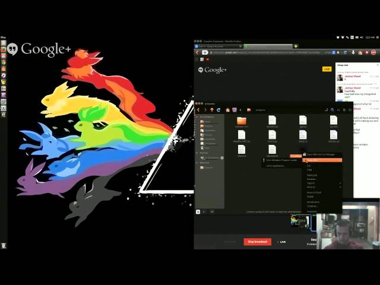Click the screenshare thumbnail in filmstrip

click(300, 221)
